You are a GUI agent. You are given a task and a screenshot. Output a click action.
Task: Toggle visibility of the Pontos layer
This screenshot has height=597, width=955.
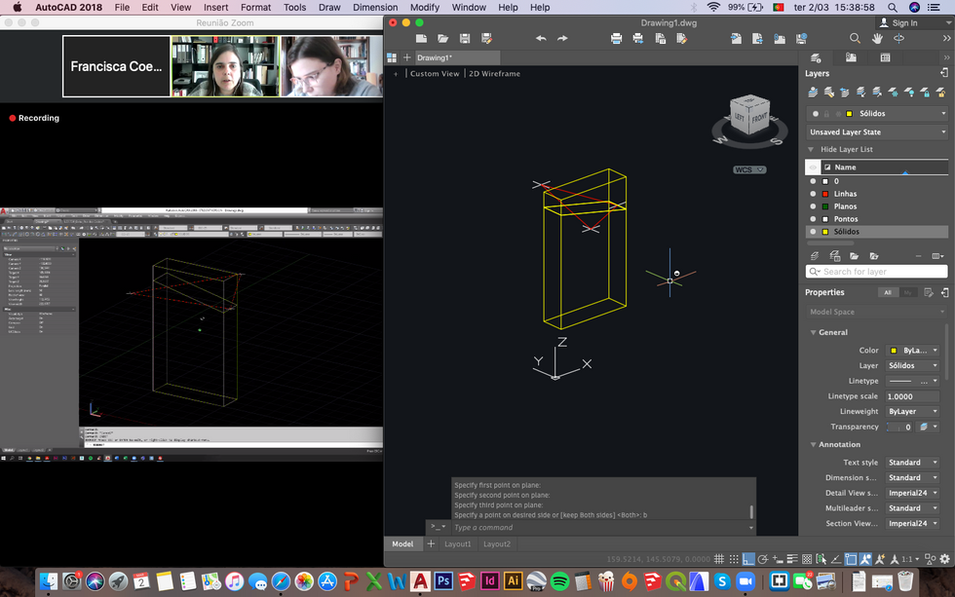813,219
